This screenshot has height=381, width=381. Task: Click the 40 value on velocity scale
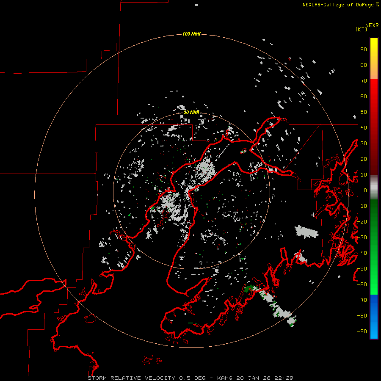click(x=364, y=127)
